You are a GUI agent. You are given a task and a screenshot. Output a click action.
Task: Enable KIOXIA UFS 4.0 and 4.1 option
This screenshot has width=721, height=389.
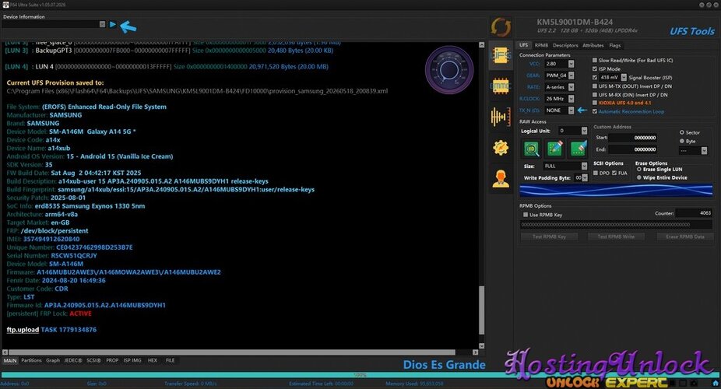[595, 103]
